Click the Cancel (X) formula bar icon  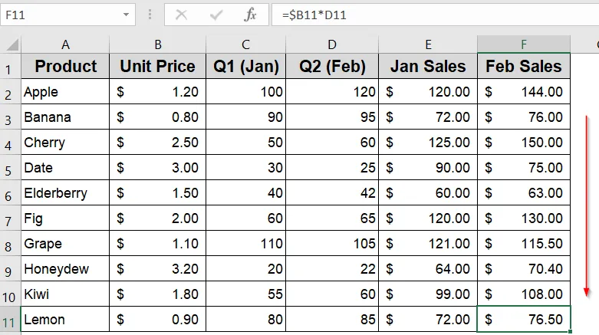point(181,15)
